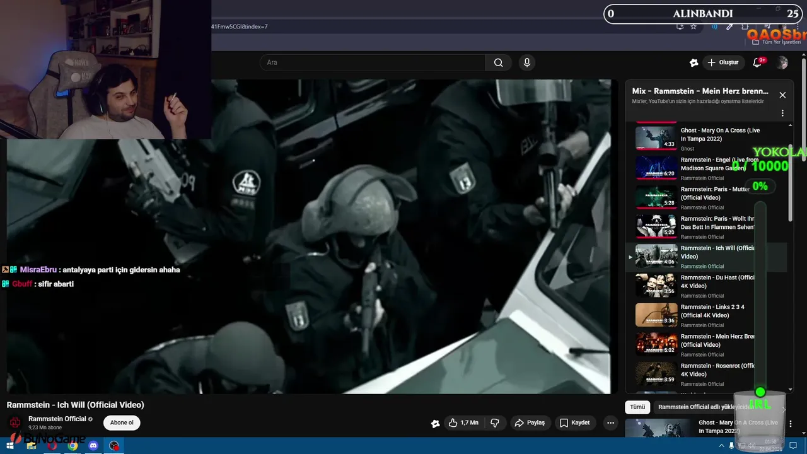Screen dimensions: 807x454
Task: Play Rammstein - Links 2 3 4 playlist video
Action: click(706, 315)
